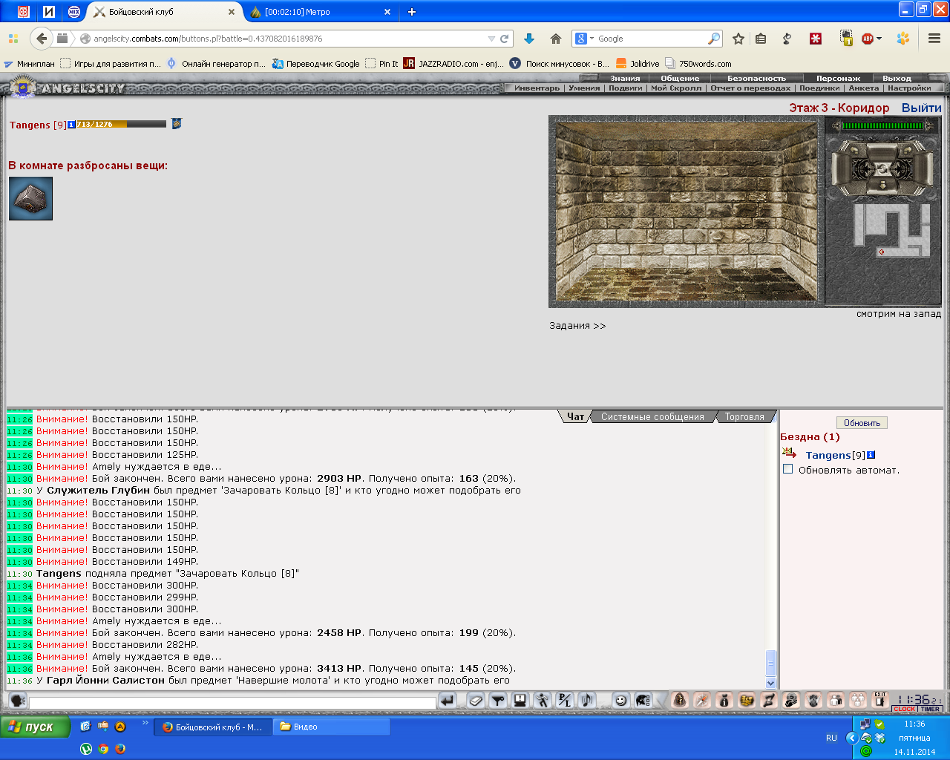
Task: Click the Видео taskbar button
Action: pyautogui.click(x=332, y=727)
